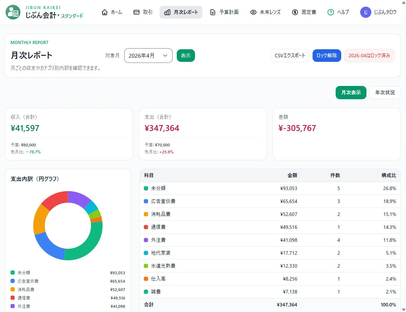The width and height of the screenshot is (406, 312).
Task: Open the 予算計画 page
Action: (224, 12)
